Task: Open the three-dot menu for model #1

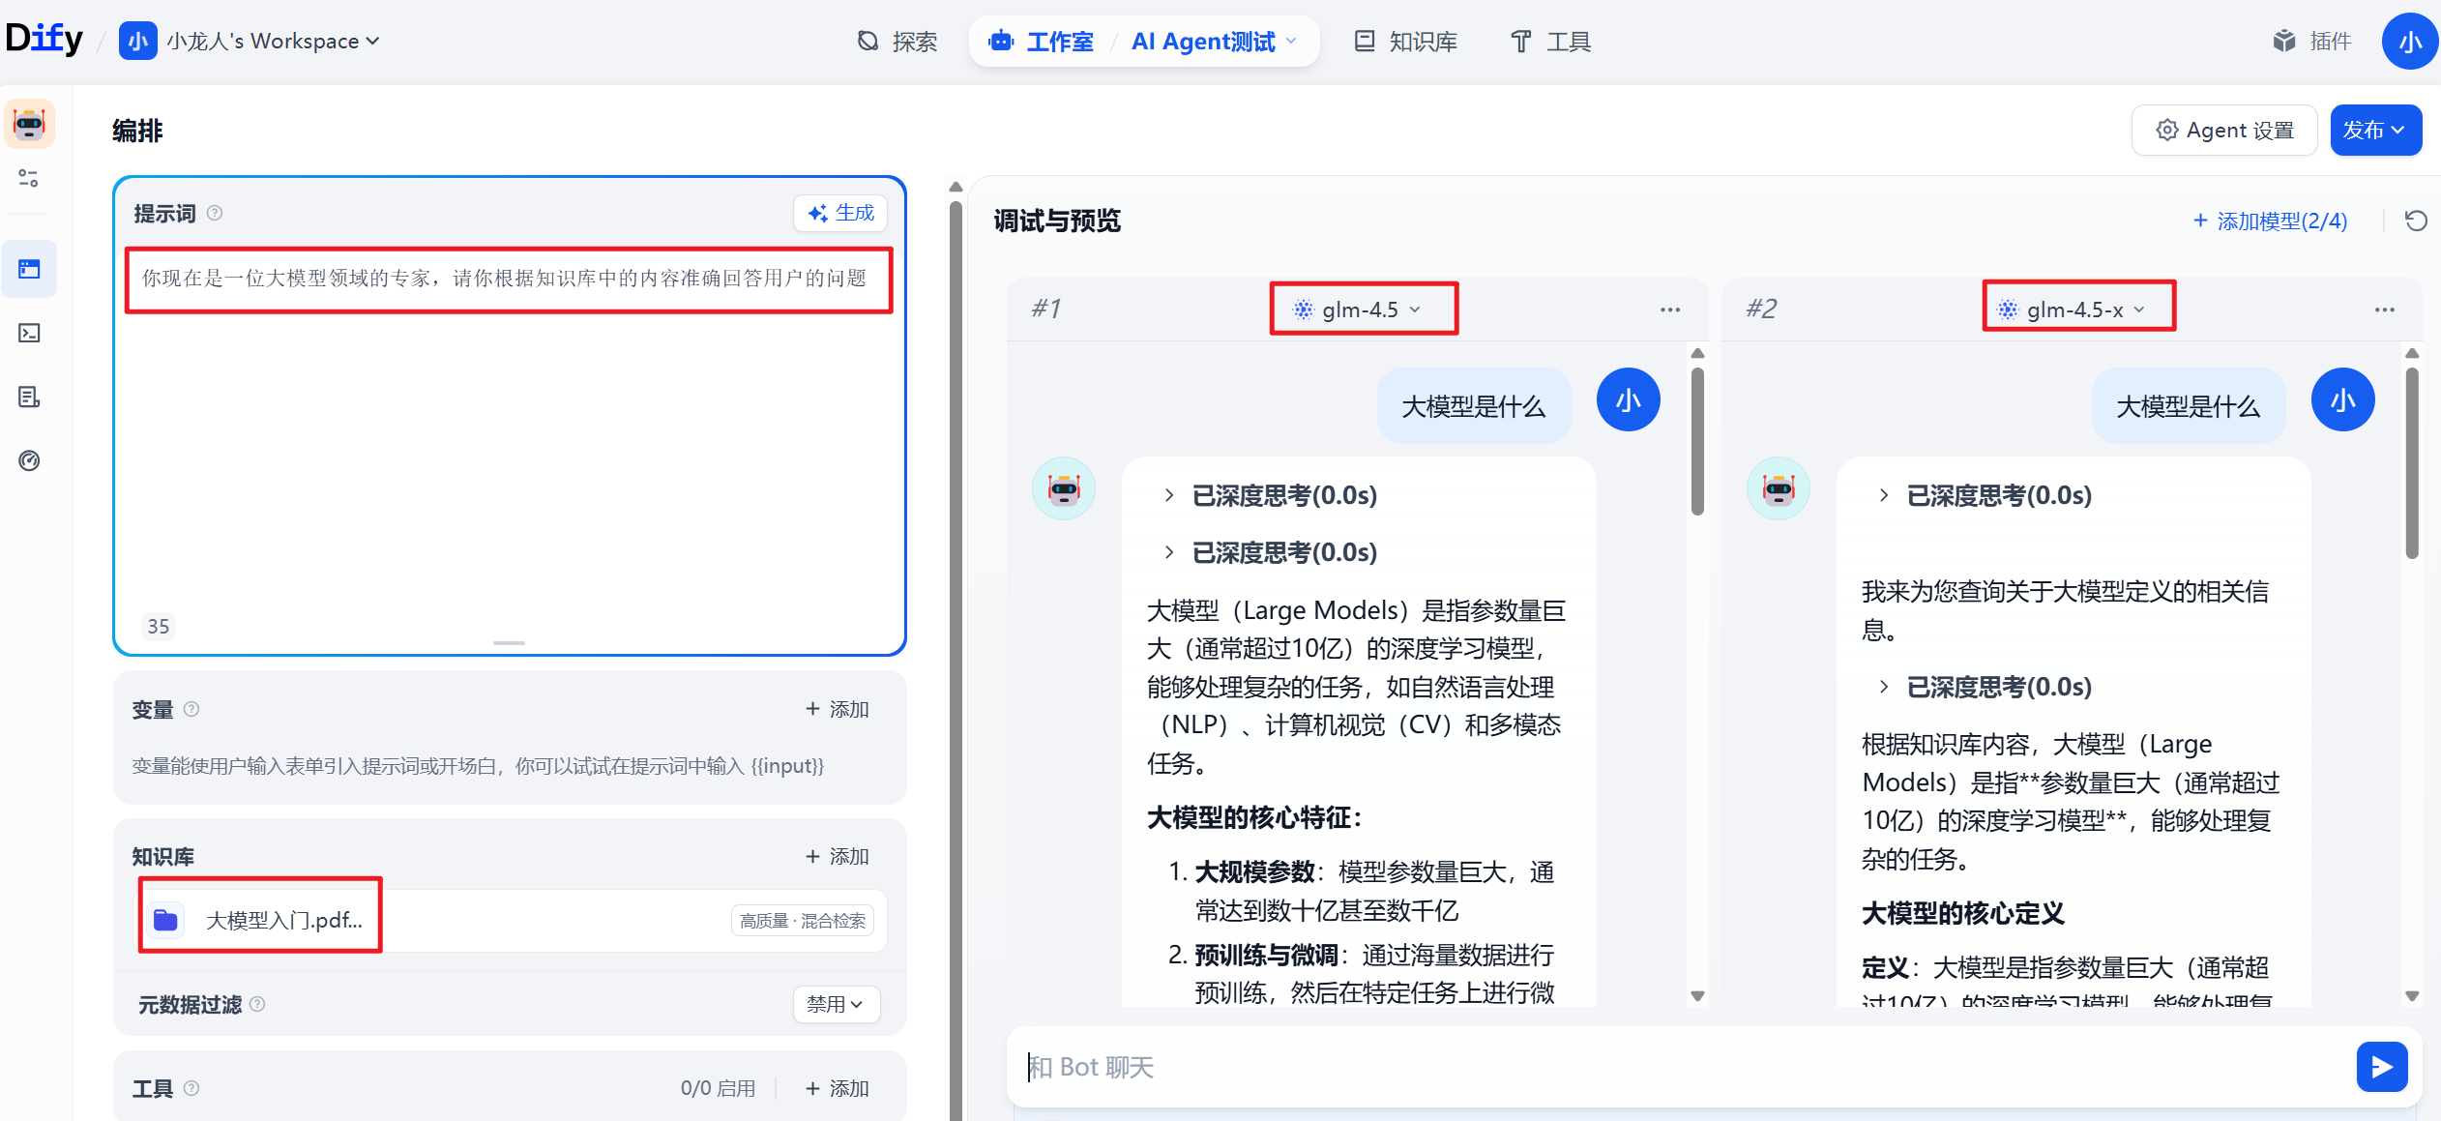Action: tap(1669, 310)
